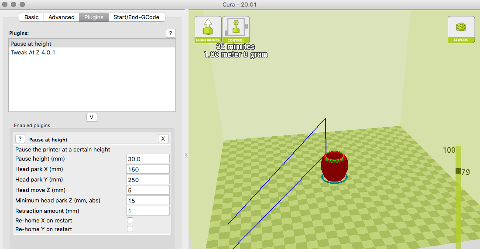Click 'Pause the printer at a certain height' text
This screenshot has width=480, height=249.
pyautogui.click(x=62, y=149)
